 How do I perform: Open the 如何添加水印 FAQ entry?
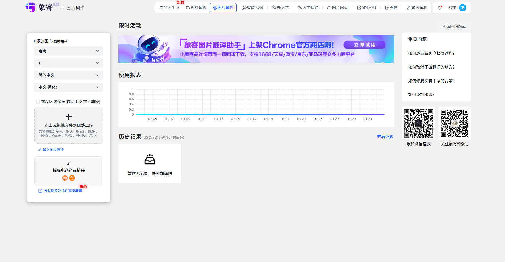(x=421, y=94)
